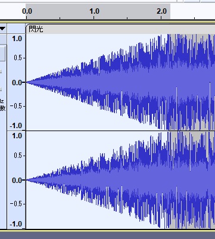
Task: Click the 2.0 second mark on timeline ruler
Action: tap(161, 11)
